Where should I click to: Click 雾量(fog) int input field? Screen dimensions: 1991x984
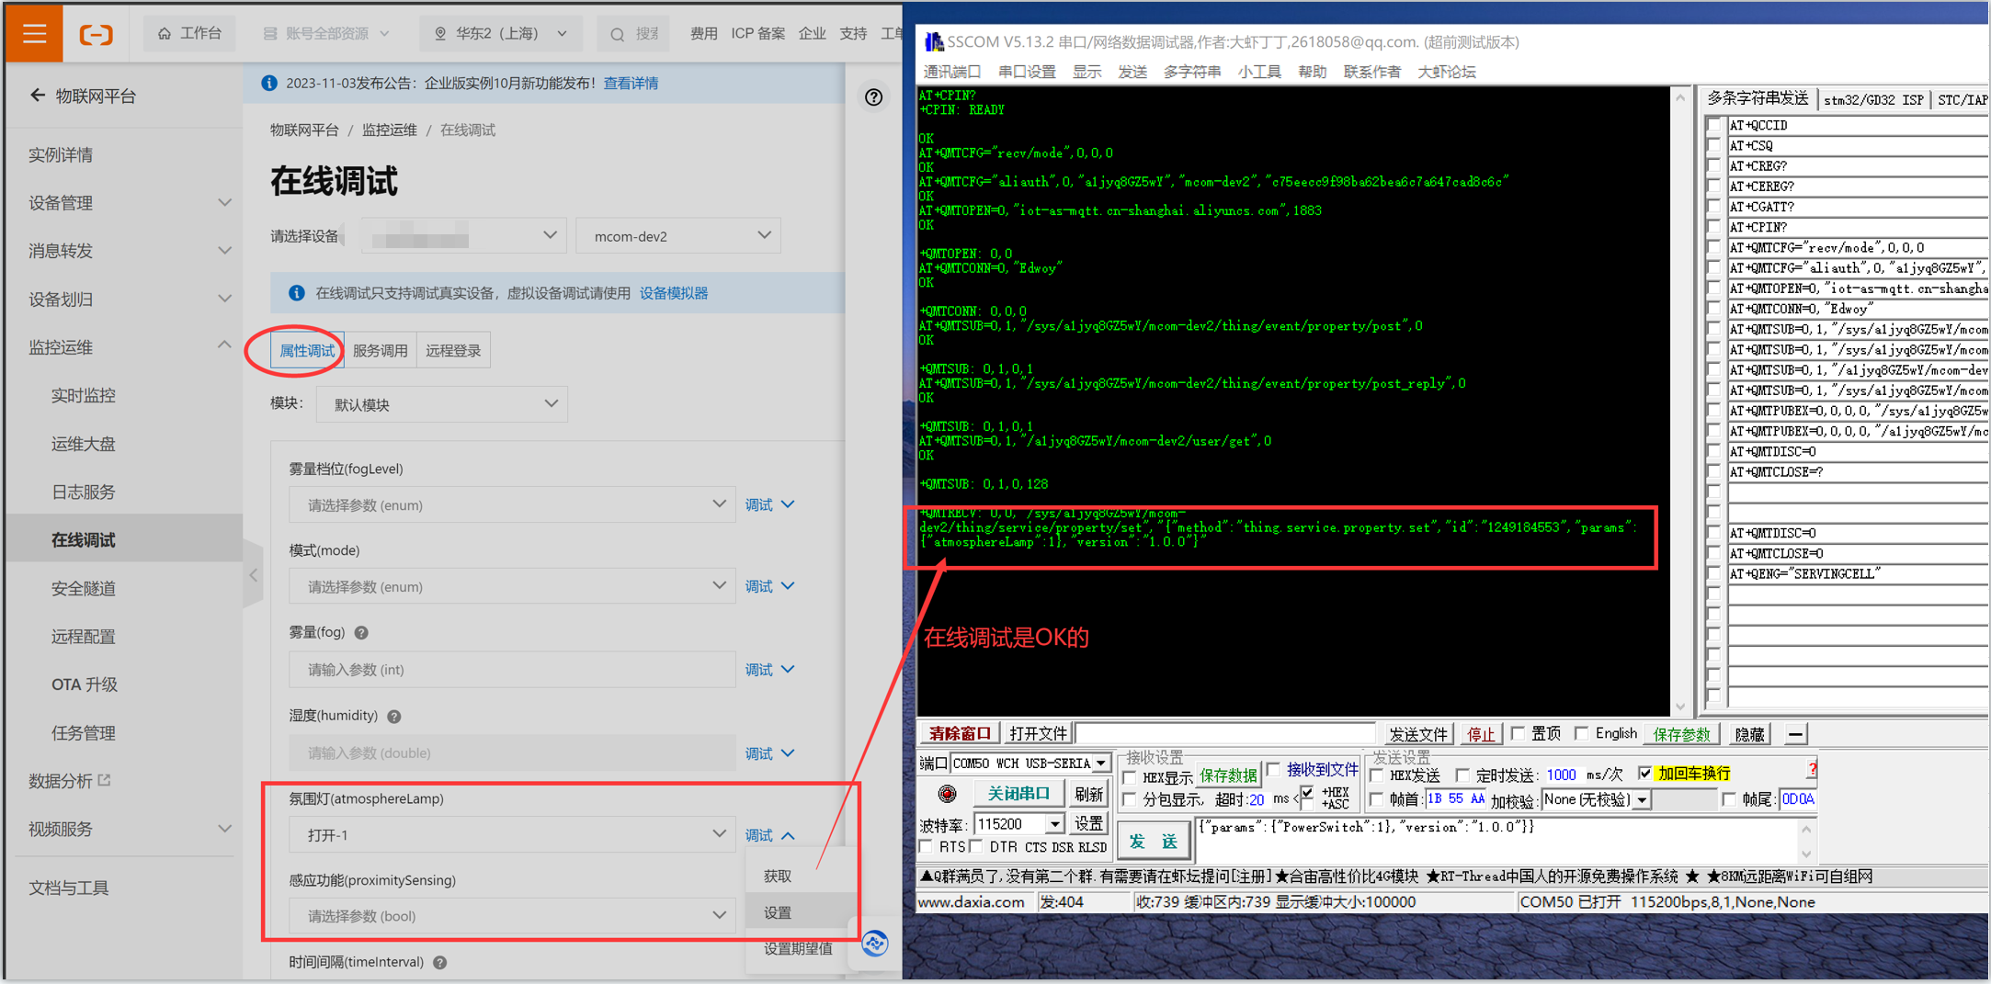(x=512, y=669)
